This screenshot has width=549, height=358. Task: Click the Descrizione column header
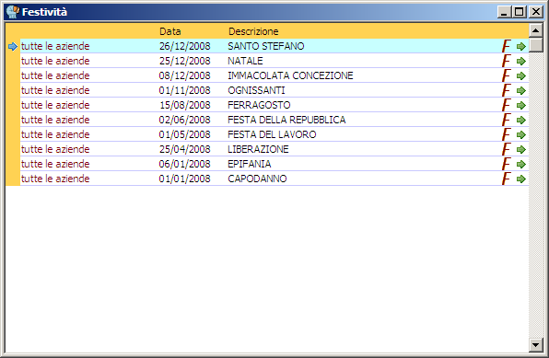tap(253, 31)
